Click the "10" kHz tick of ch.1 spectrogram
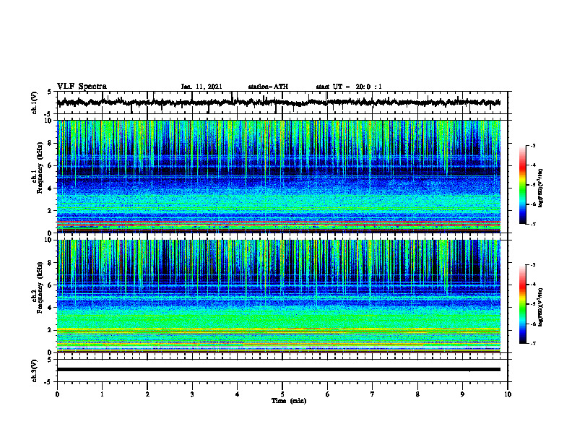 pyautogui.click(x=50, y=121)
